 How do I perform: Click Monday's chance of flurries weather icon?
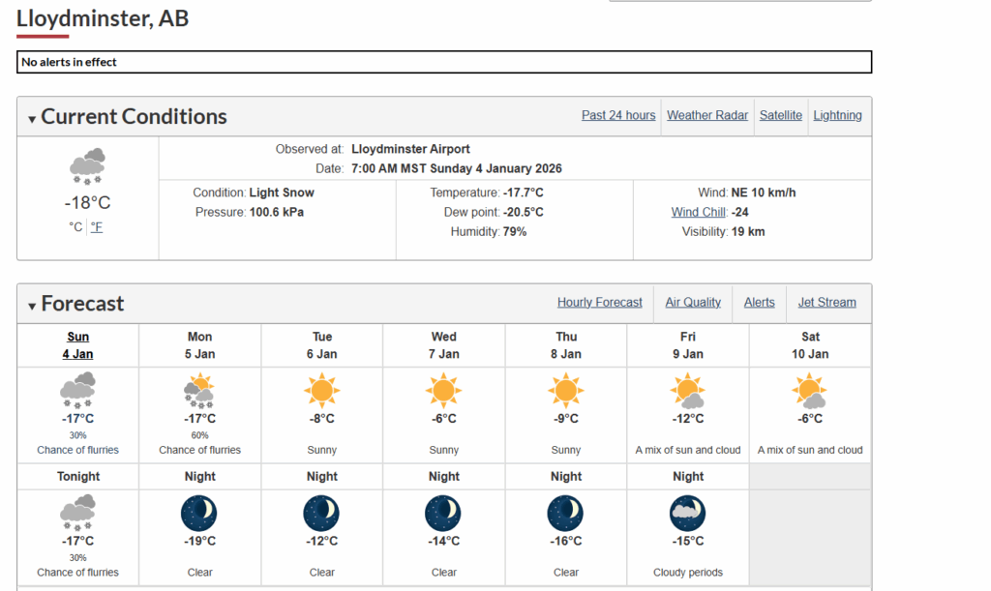[199, 391]
